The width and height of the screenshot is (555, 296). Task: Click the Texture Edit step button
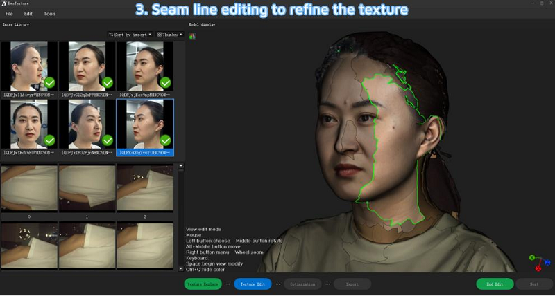pos(253,284)
